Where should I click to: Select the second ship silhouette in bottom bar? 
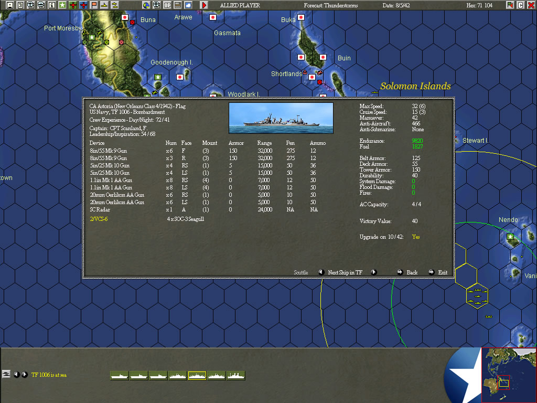138,376
